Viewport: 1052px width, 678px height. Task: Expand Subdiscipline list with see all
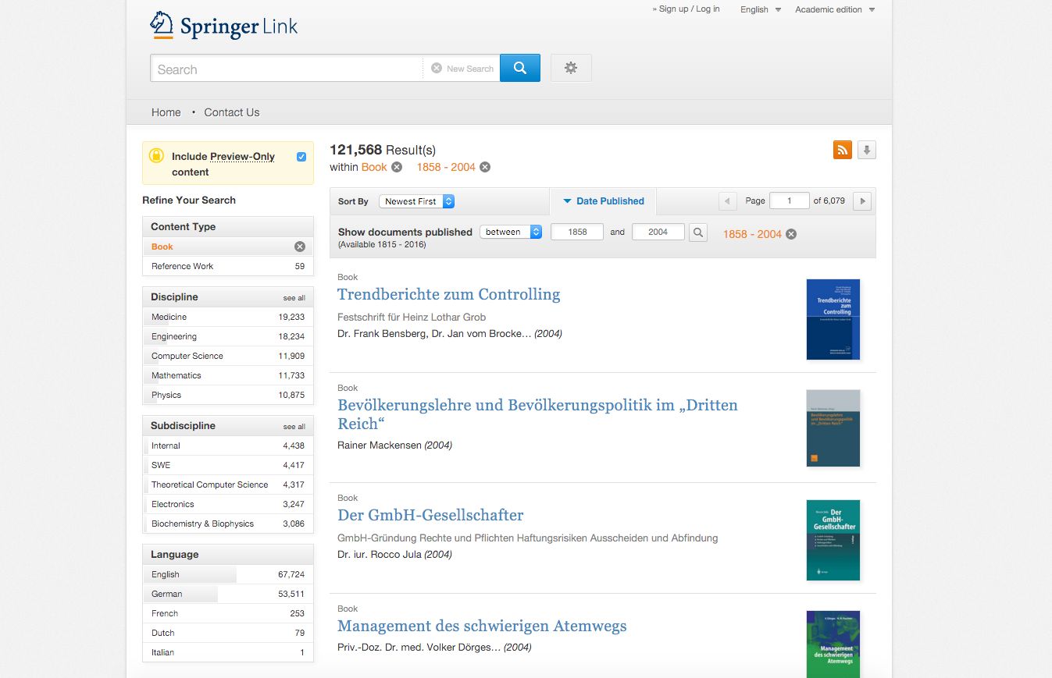(294, 427)
